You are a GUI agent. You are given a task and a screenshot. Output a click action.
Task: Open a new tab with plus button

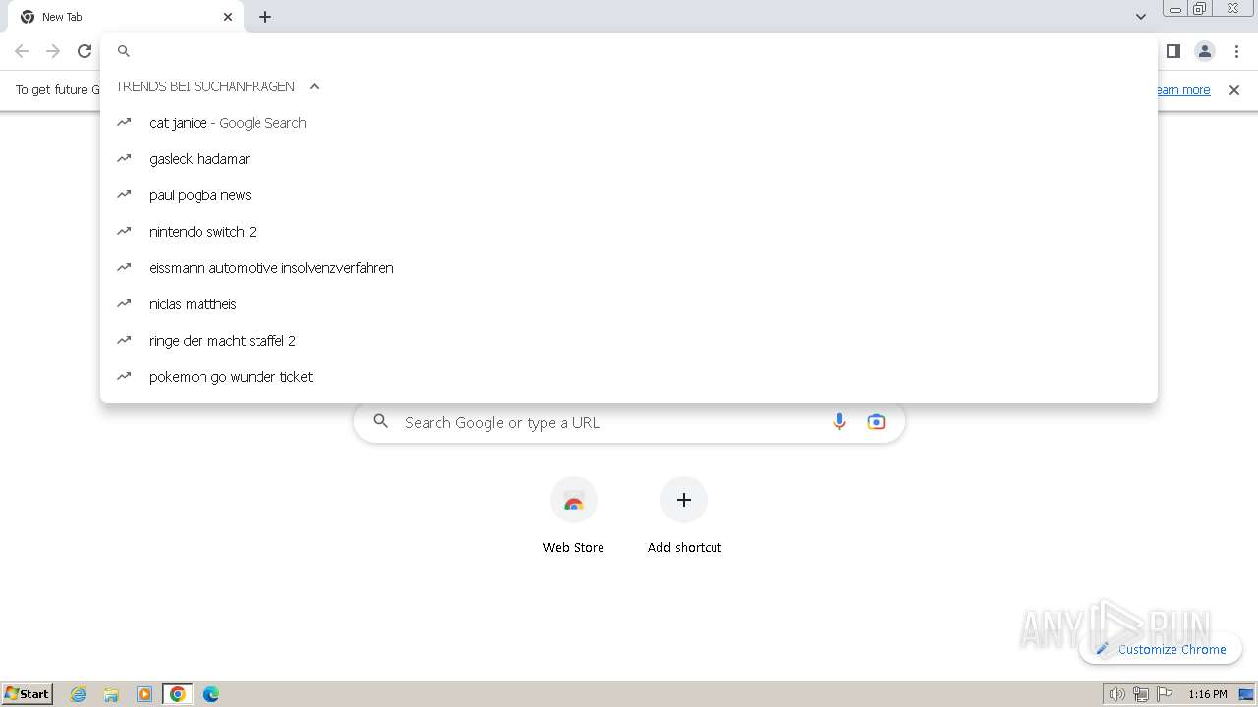(265, 17)
